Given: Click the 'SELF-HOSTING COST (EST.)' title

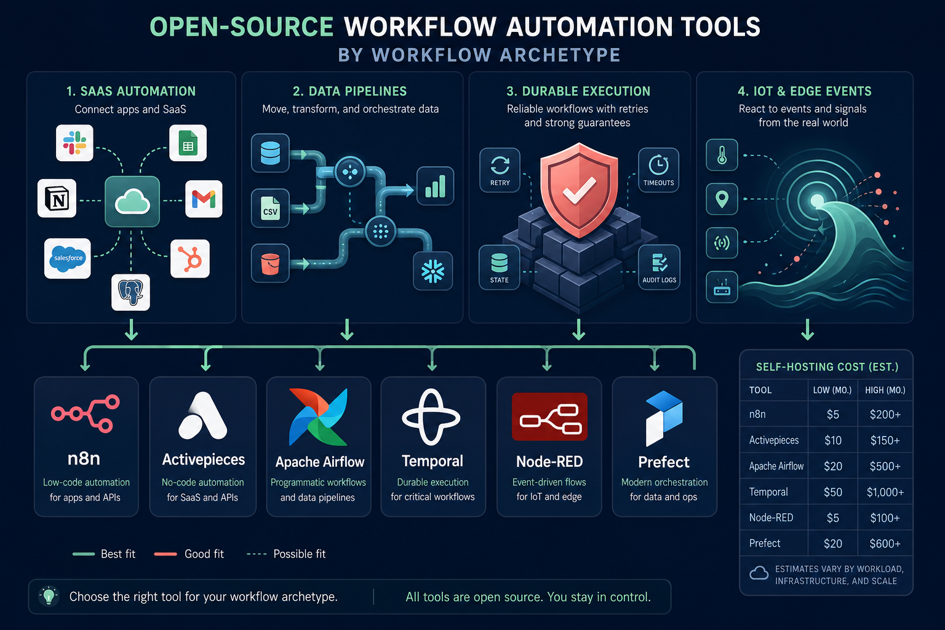Looking at the screenshot, I should click(827, 367).
